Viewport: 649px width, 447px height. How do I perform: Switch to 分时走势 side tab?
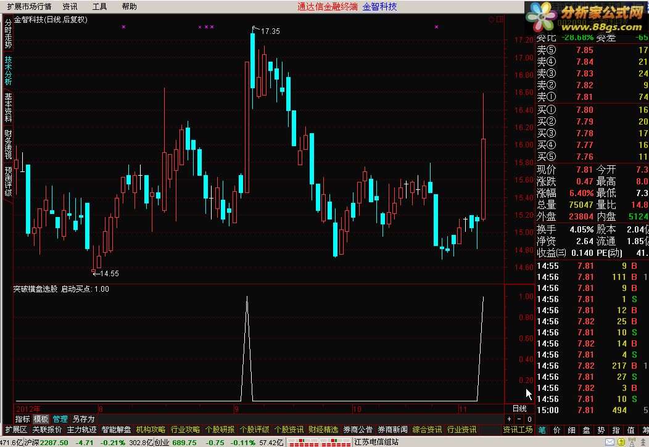pyautogui.click(x=8, y=34)
